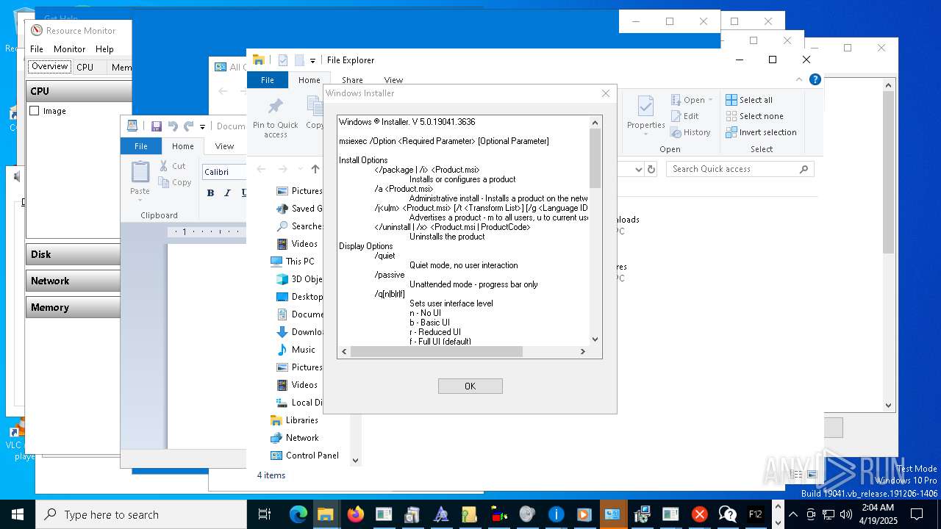Collapse the CPU section header in Resource Monitor
This screenshot has width=941, height=529.
[79, 91]
